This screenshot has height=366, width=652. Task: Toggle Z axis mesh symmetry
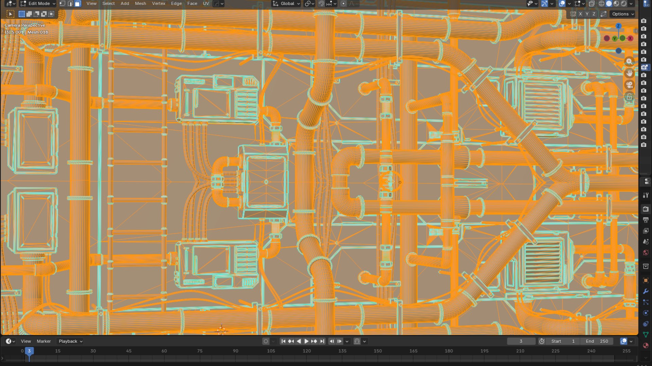click(x=594, y=14)
